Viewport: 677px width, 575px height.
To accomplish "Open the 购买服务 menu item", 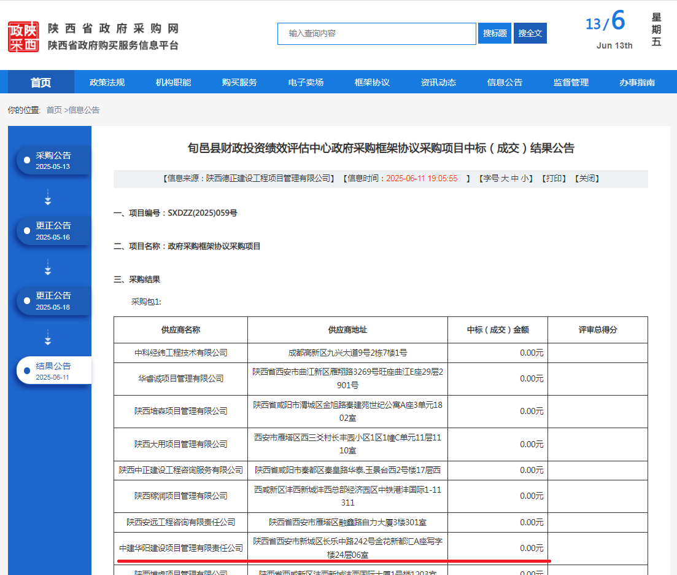I will point(239,82).
